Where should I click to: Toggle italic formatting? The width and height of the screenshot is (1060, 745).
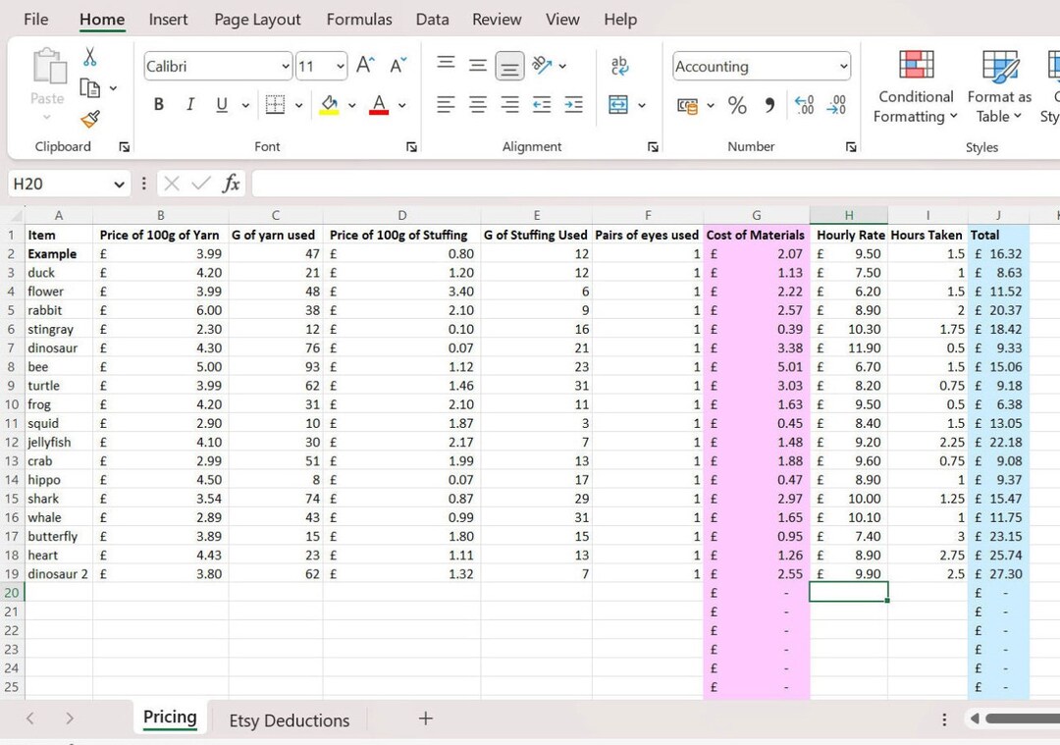tap(189, 104)
